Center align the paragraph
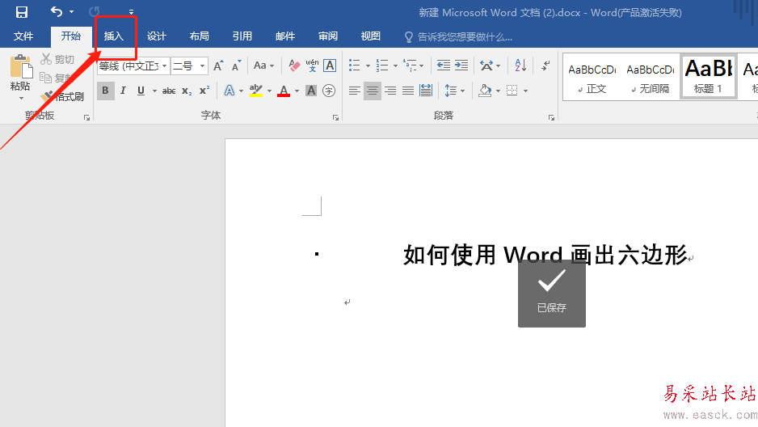The height and width of the screenshot is (427, 758). tap(373, 91)
